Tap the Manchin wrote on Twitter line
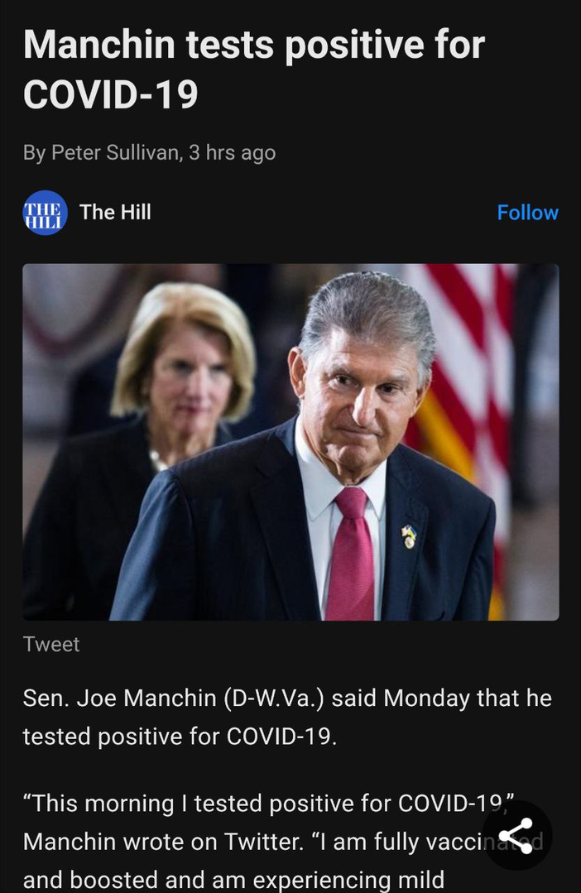The image size is (581, 893). (x=164, y=841)
